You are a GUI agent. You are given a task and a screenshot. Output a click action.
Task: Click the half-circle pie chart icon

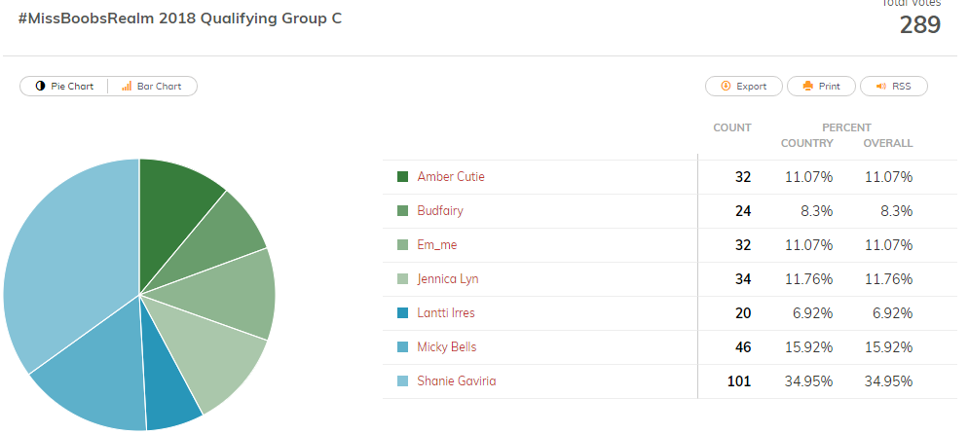(x=40, y=87)
